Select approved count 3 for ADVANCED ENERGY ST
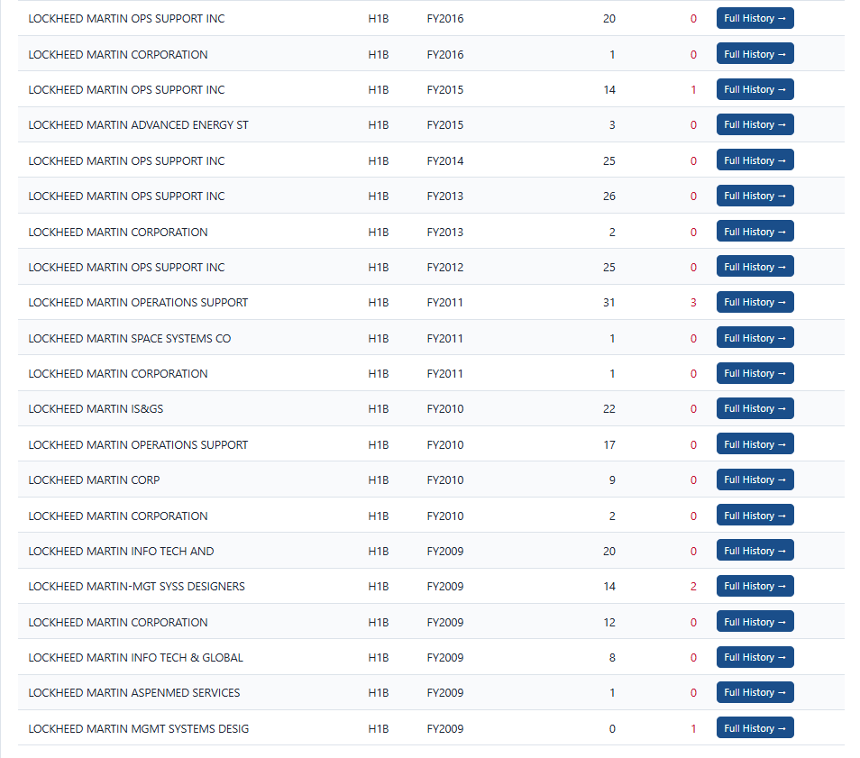This screenshot has height=758, width=860. click(x=612, y=125)
